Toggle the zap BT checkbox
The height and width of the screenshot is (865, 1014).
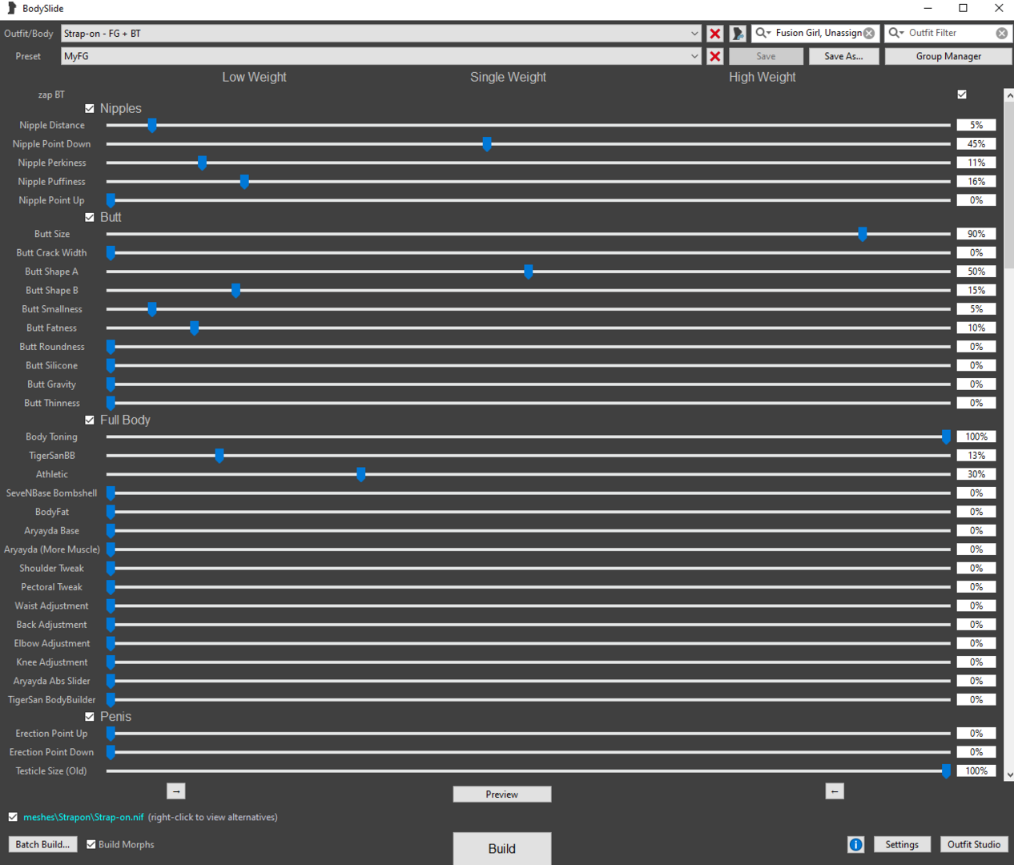pos(962,95)
